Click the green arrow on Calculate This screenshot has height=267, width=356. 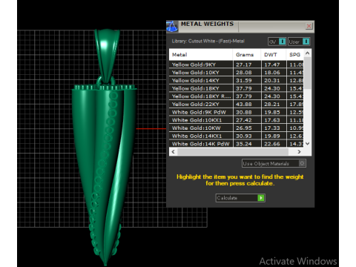point(261,198)
